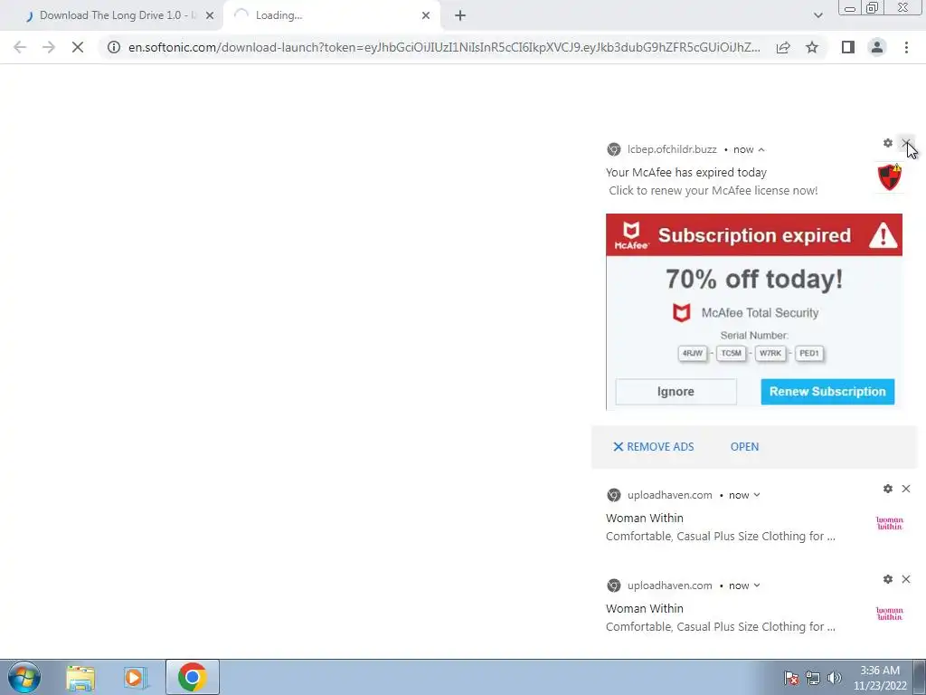The image size is (926, 695).
Task: Open the browser side panel
Action: coord(848,47)
